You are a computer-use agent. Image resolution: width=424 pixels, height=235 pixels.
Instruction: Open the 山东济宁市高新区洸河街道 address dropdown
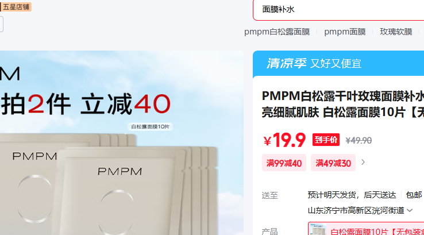360,210
